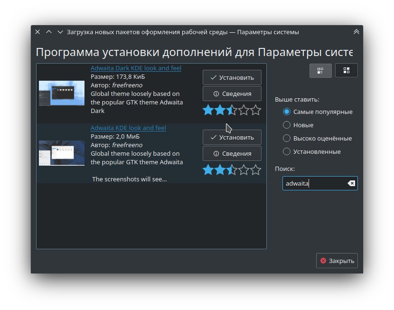The width and height of the screenshot is (394, 310).
Task: Click the Adwaita KDE theme preview thumbnail
Action: [x=62, y=153]
